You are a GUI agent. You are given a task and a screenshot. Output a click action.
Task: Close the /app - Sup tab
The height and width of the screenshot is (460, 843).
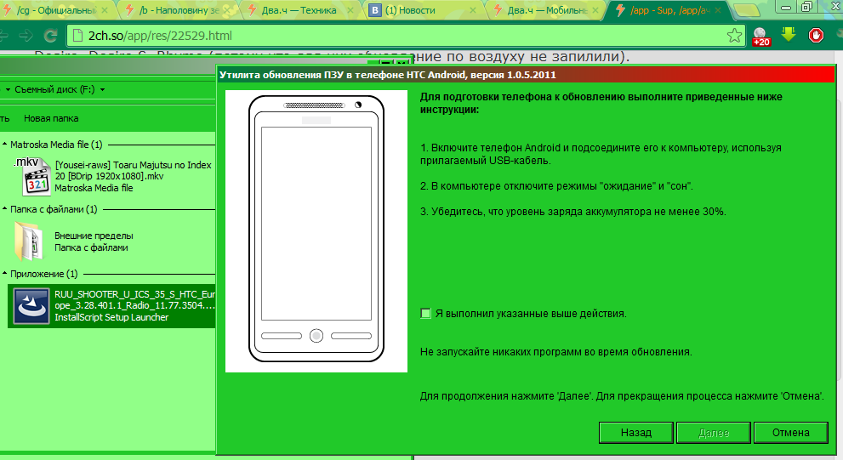[x=718, y=9]
